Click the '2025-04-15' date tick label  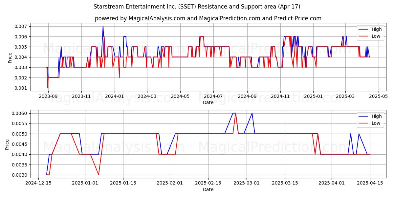[370, 183]
